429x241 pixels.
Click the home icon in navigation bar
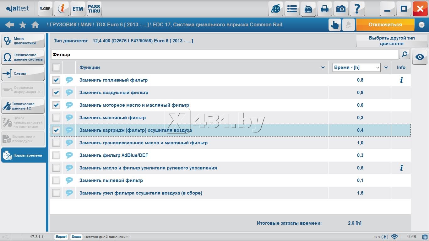pyautogui.click(x=35, y=25)
